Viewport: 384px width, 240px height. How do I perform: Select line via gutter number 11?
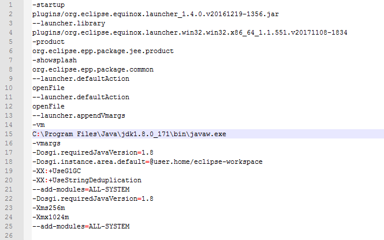[x=9, y=97]
